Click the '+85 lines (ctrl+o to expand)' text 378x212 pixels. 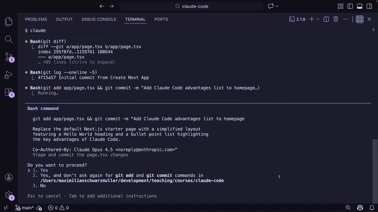click(79, 62)
